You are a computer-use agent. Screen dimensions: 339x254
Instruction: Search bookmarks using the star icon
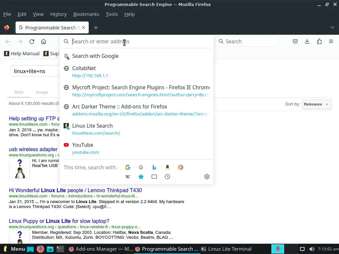click(141, 177)
